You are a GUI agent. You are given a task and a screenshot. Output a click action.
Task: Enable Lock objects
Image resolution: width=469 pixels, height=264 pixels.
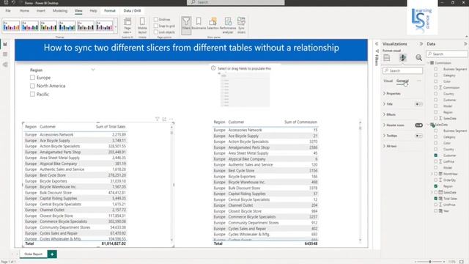(156, 32)
